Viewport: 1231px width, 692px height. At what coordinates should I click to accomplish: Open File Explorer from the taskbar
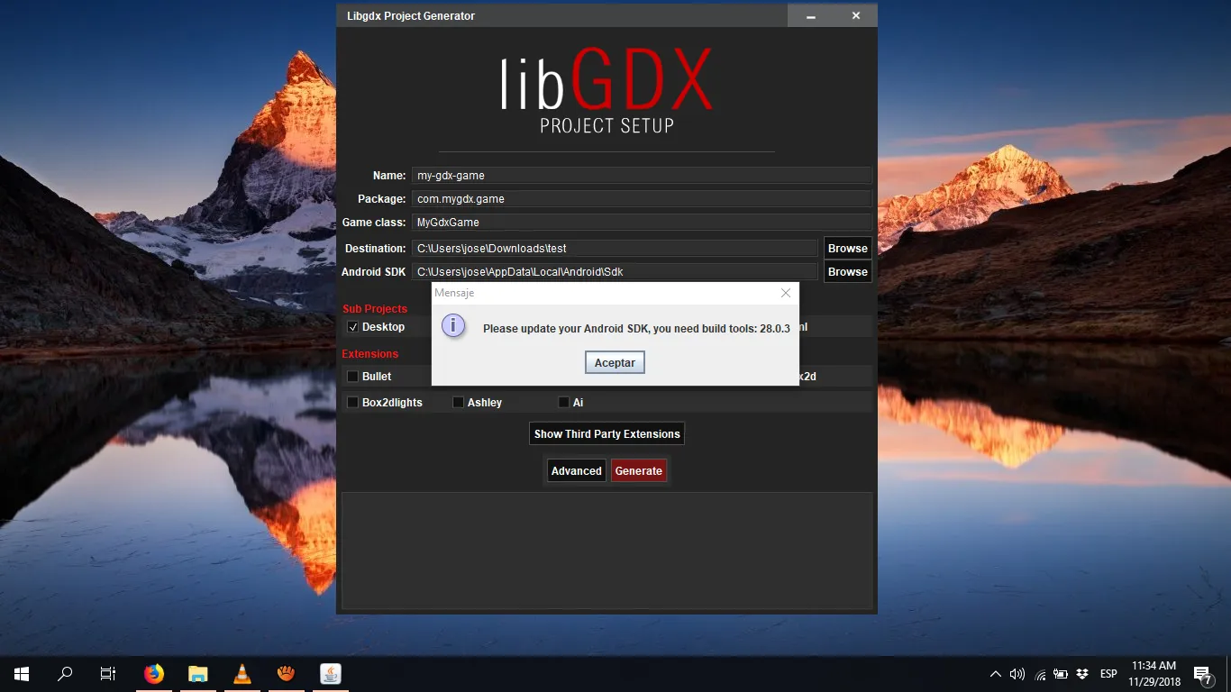(x=198, y=673)
